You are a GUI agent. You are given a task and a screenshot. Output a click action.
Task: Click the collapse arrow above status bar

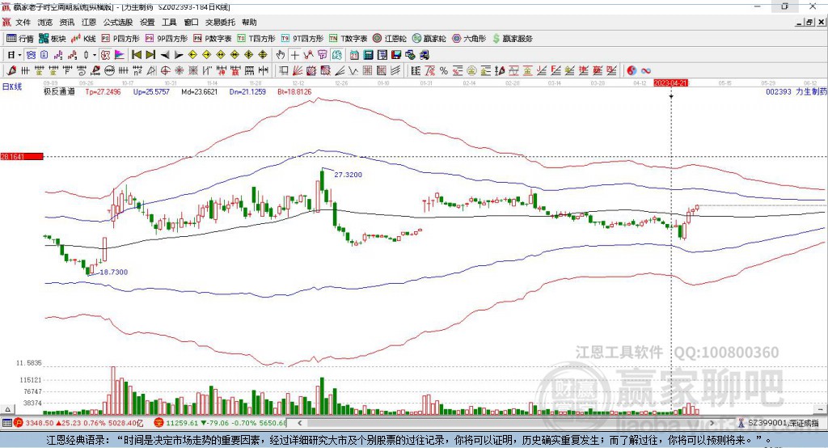coord(7,409)
